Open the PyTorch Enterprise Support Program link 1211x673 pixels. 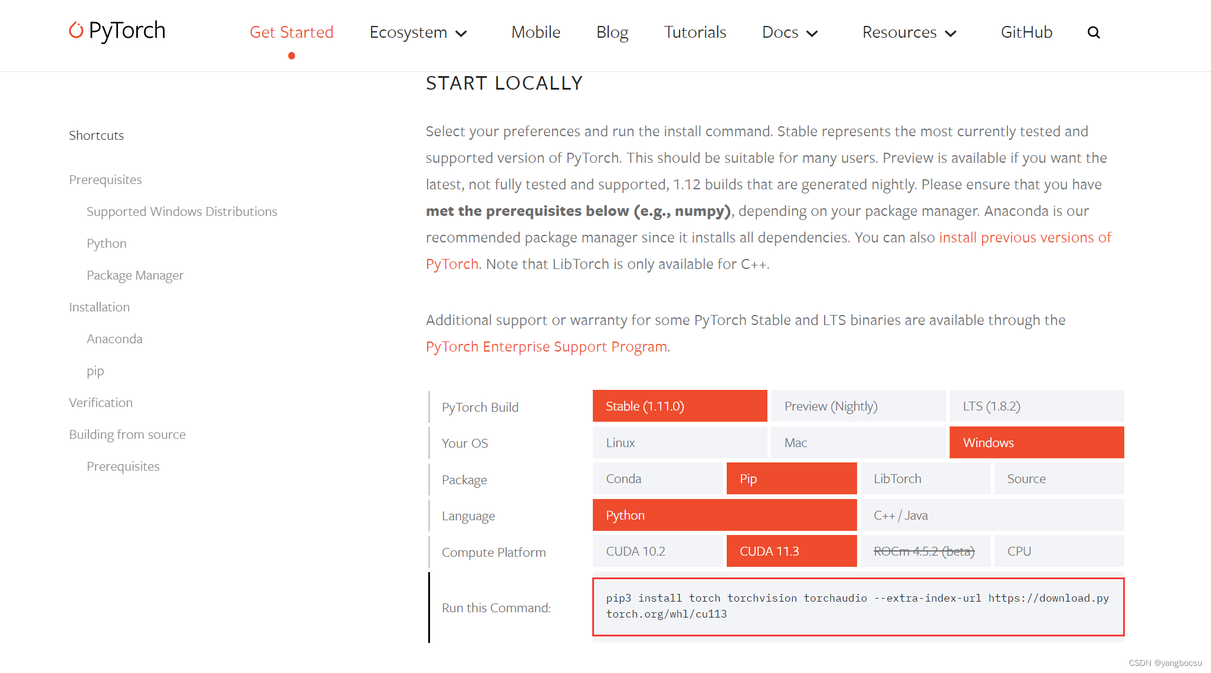pyautogui.click(x=546, y=347)
